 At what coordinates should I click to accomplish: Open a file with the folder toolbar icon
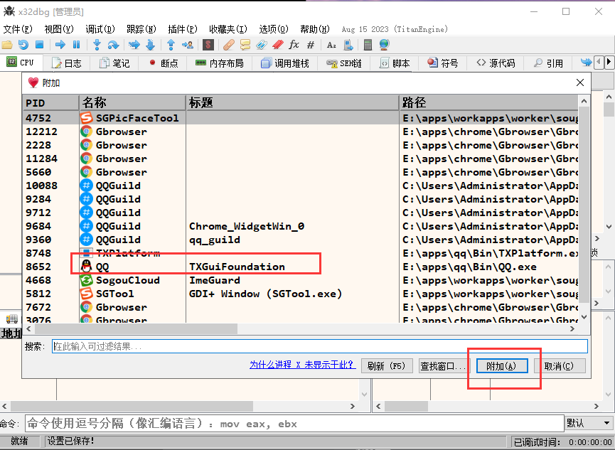tap(7, 45)
